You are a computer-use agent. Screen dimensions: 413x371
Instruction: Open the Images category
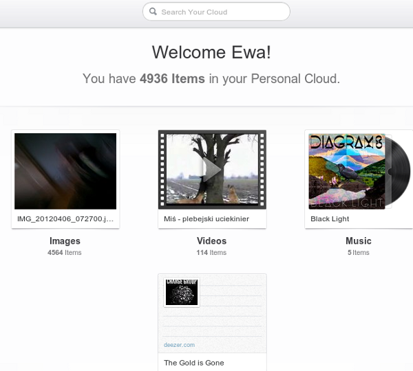coord(65,241)
